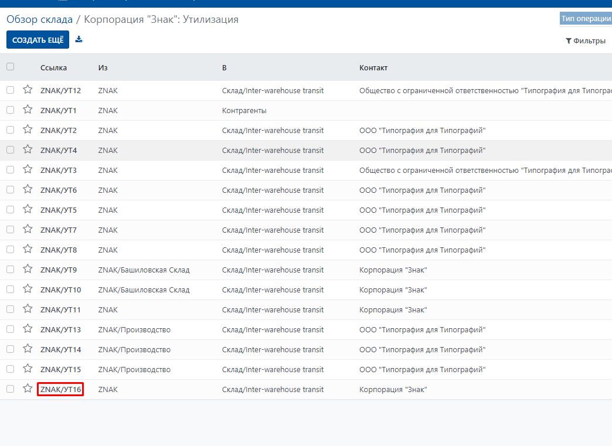Click Склад/Inter-warehouse transit in УТ8 row
Viewport: 612px width, 446px height.
(x=273, y=250)
